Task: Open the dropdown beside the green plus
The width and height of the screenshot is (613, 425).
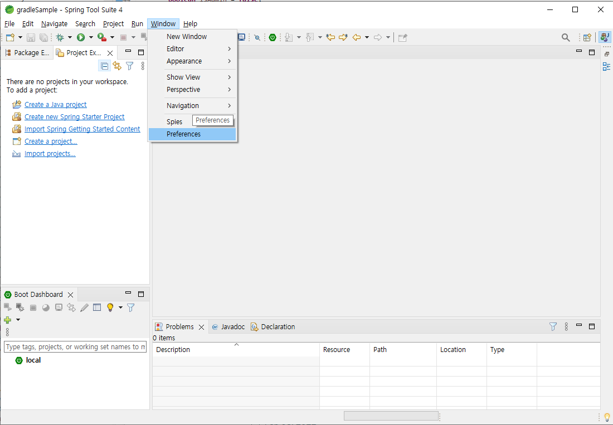Action: 18,320
